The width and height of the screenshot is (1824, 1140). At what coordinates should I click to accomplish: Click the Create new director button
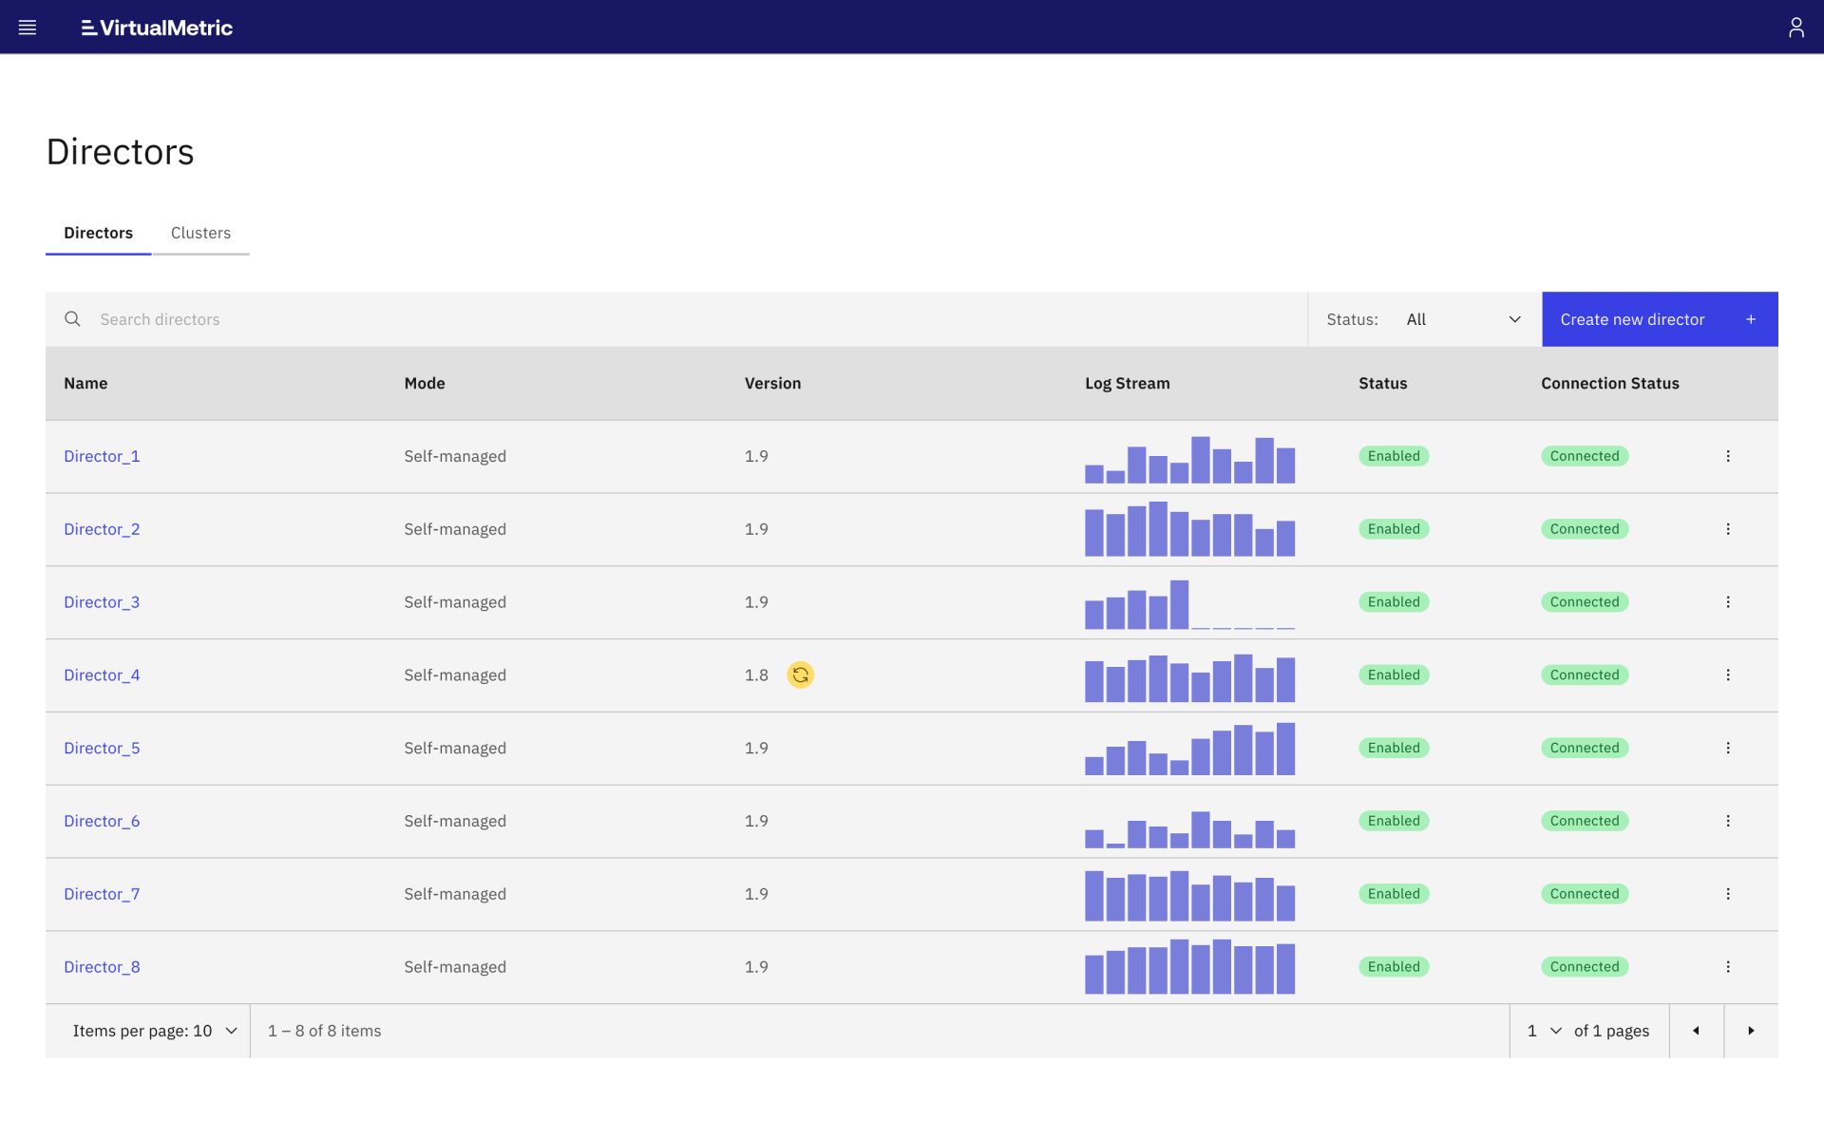(x=1632, y=319)
